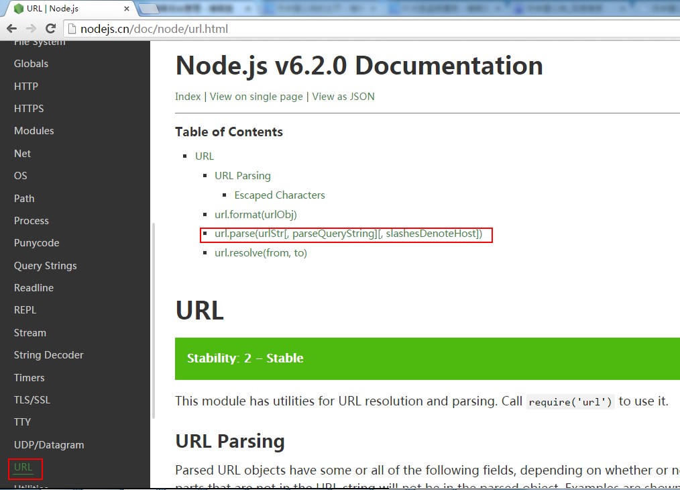Reload the page with the refresh icon

click(x=50, y=29)
